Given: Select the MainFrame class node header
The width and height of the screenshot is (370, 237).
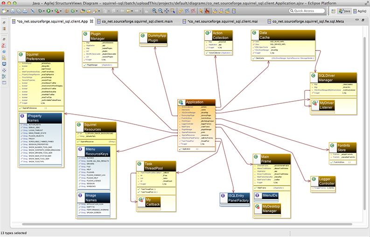Looking at the screenshot, I should 272,159.
